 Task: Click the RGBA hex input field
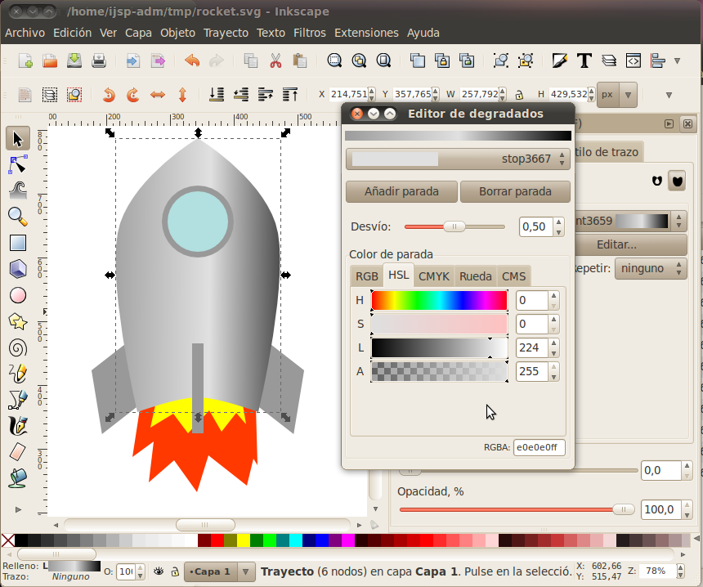[x=539, y=447]
